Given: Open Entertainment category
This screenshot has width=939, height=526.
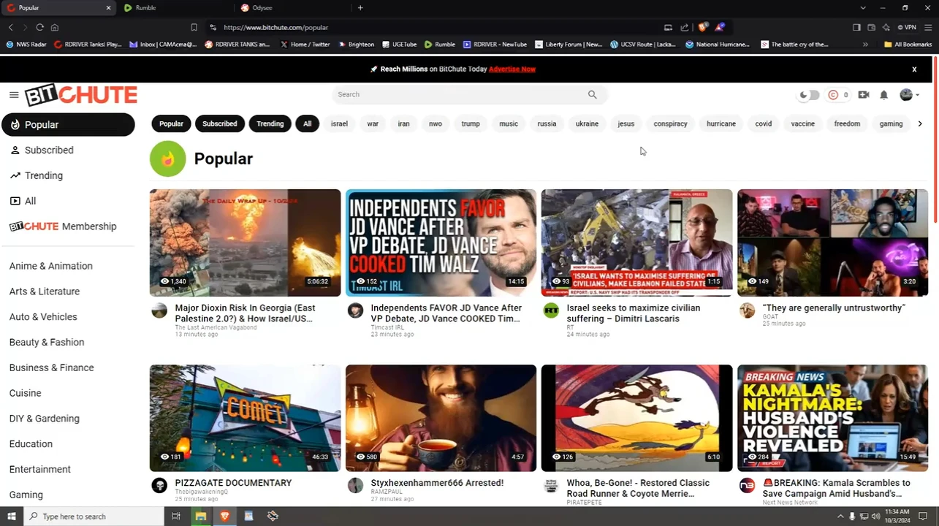Looking at the screenshot, I should (x=40, y=469).
